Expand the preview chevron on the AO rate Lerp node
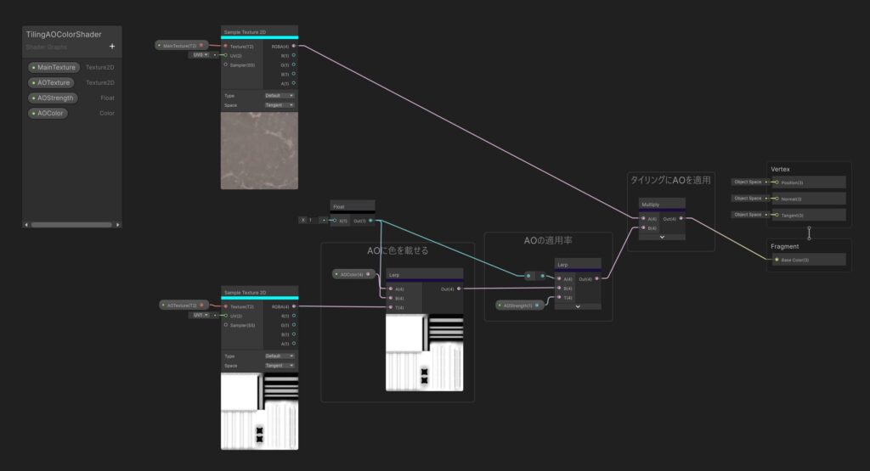Image resolution: width=870 pixels, height=471 pixels. tap(578, 306)
